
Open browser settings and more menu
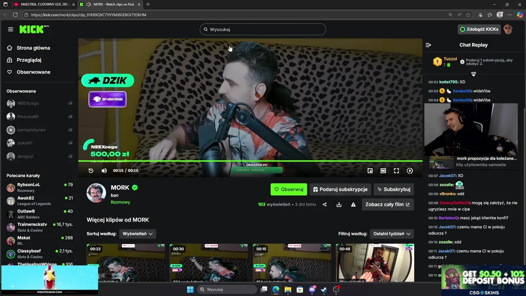tap(510, 15)
